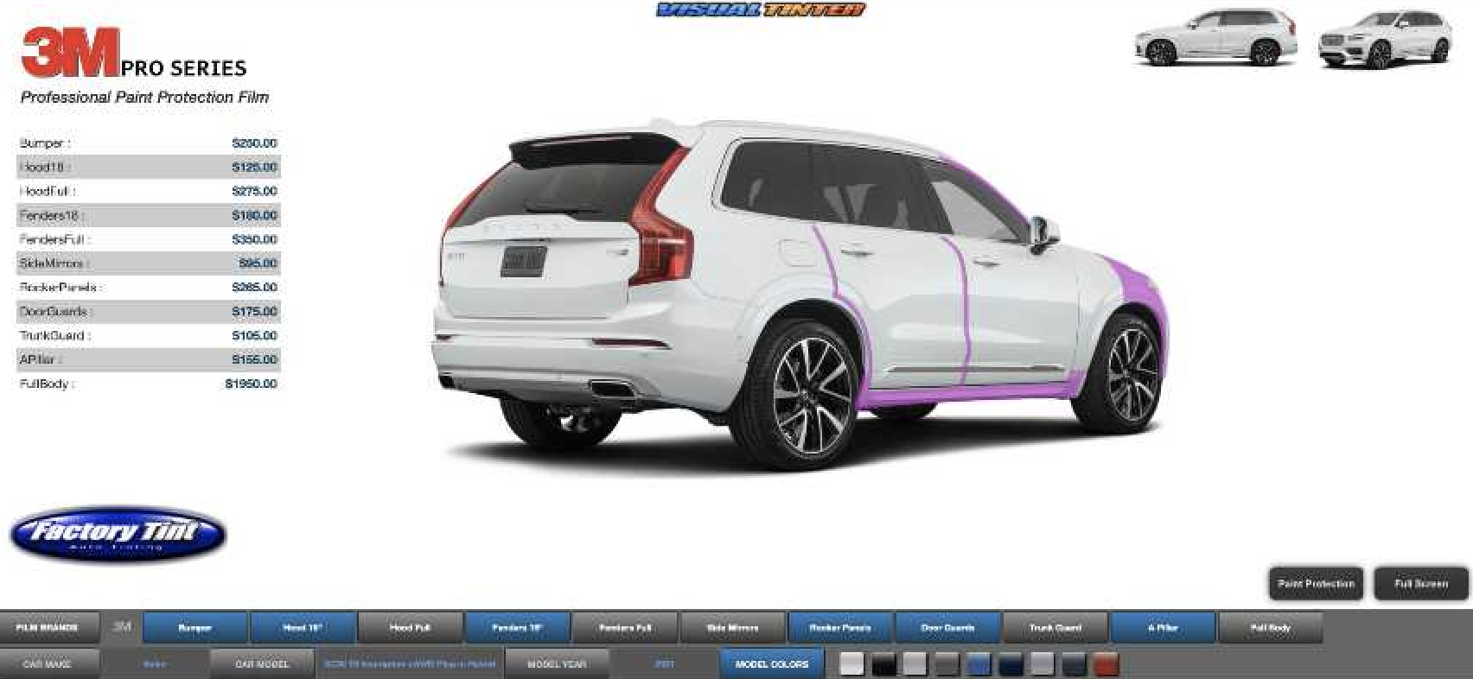Click the APillar $155.00 price row

pyautogui.click(x=149, y=359)
